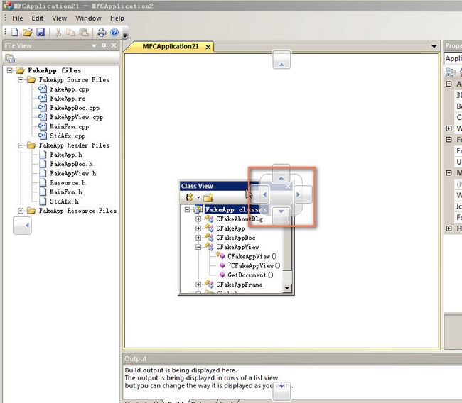Select FakeAppDoc.cpp file
Screen dimensions: 462x403
point(75,108)
